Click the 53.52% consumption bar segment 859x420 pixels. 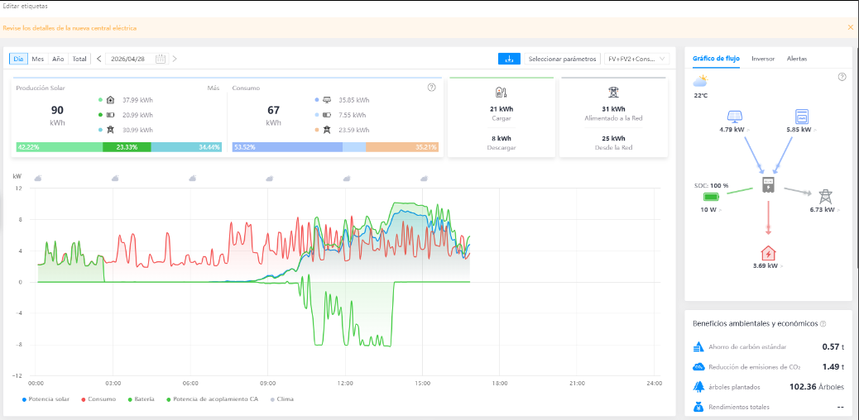(x=288, y=147)
